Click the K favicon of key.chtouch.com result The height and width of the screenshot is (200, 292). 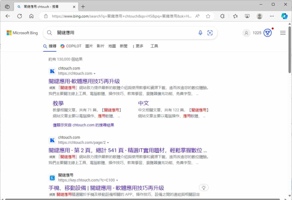[52, 178]
